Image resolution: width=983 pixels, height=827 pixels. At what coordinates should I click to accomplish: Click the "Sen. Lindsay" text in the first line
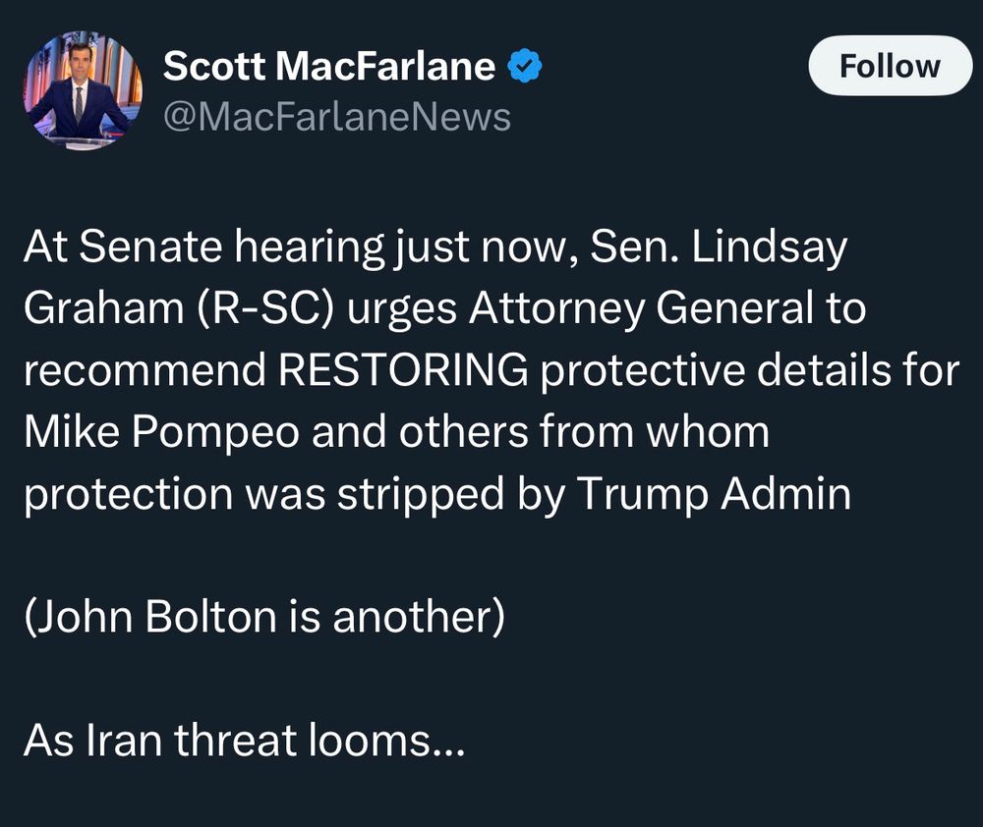719,247
